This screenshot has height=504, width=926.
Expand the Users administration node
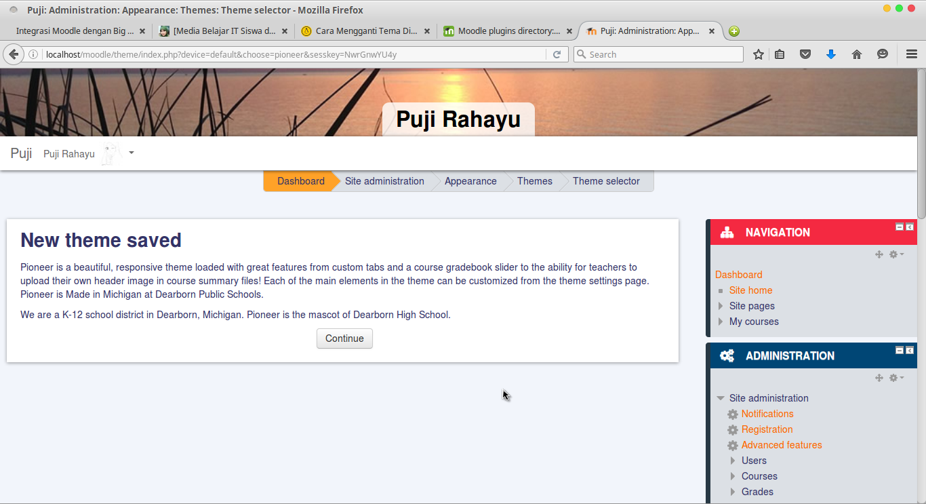point(733,461)
